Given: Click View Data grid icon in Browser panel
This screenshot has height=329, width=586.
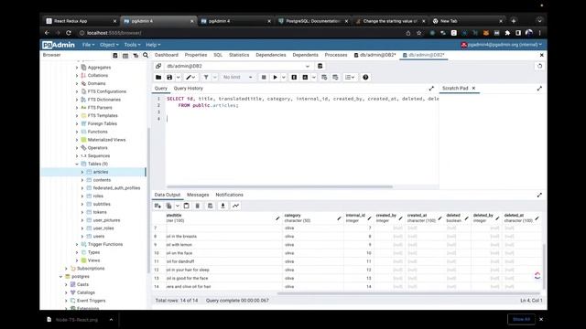Looking at the screenshot, I should tap(125, 55).
